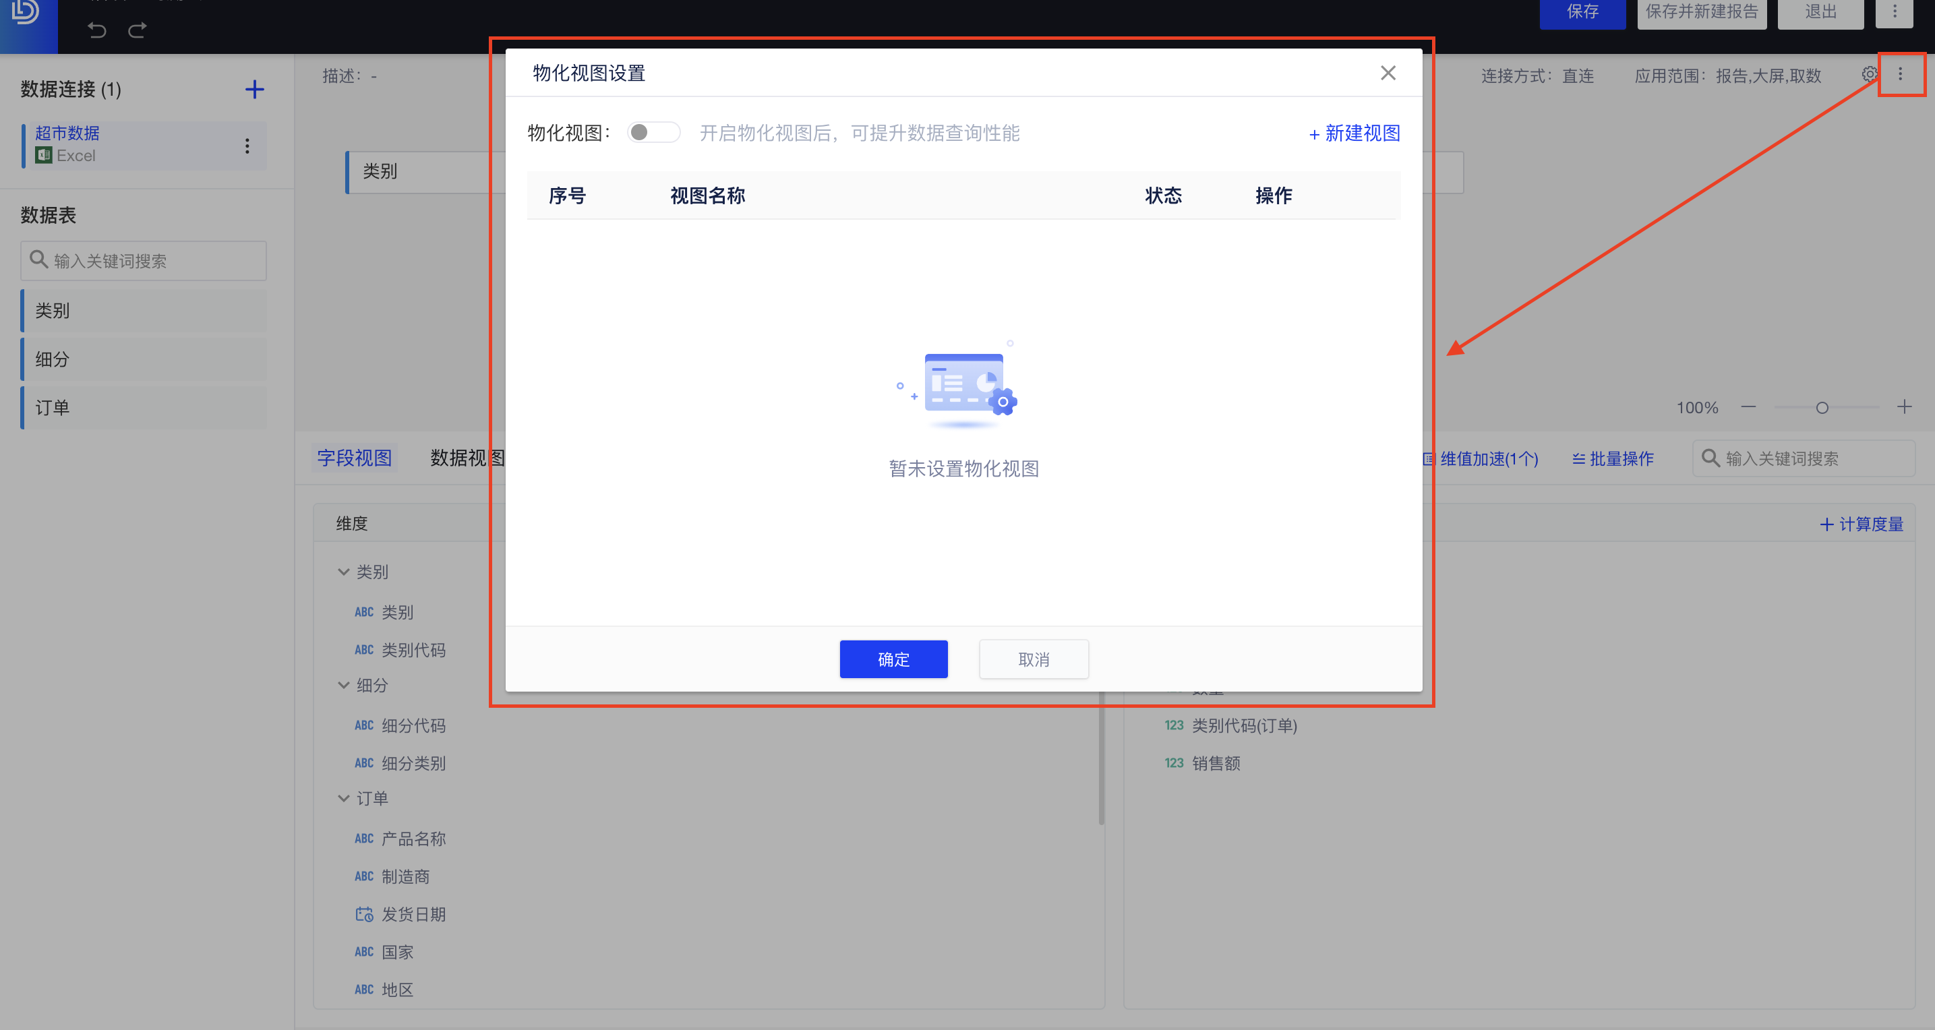Switch to the 数据视图 tab
The image size is (1935, 1030).
pyautogui.click(x=467, y=458)
